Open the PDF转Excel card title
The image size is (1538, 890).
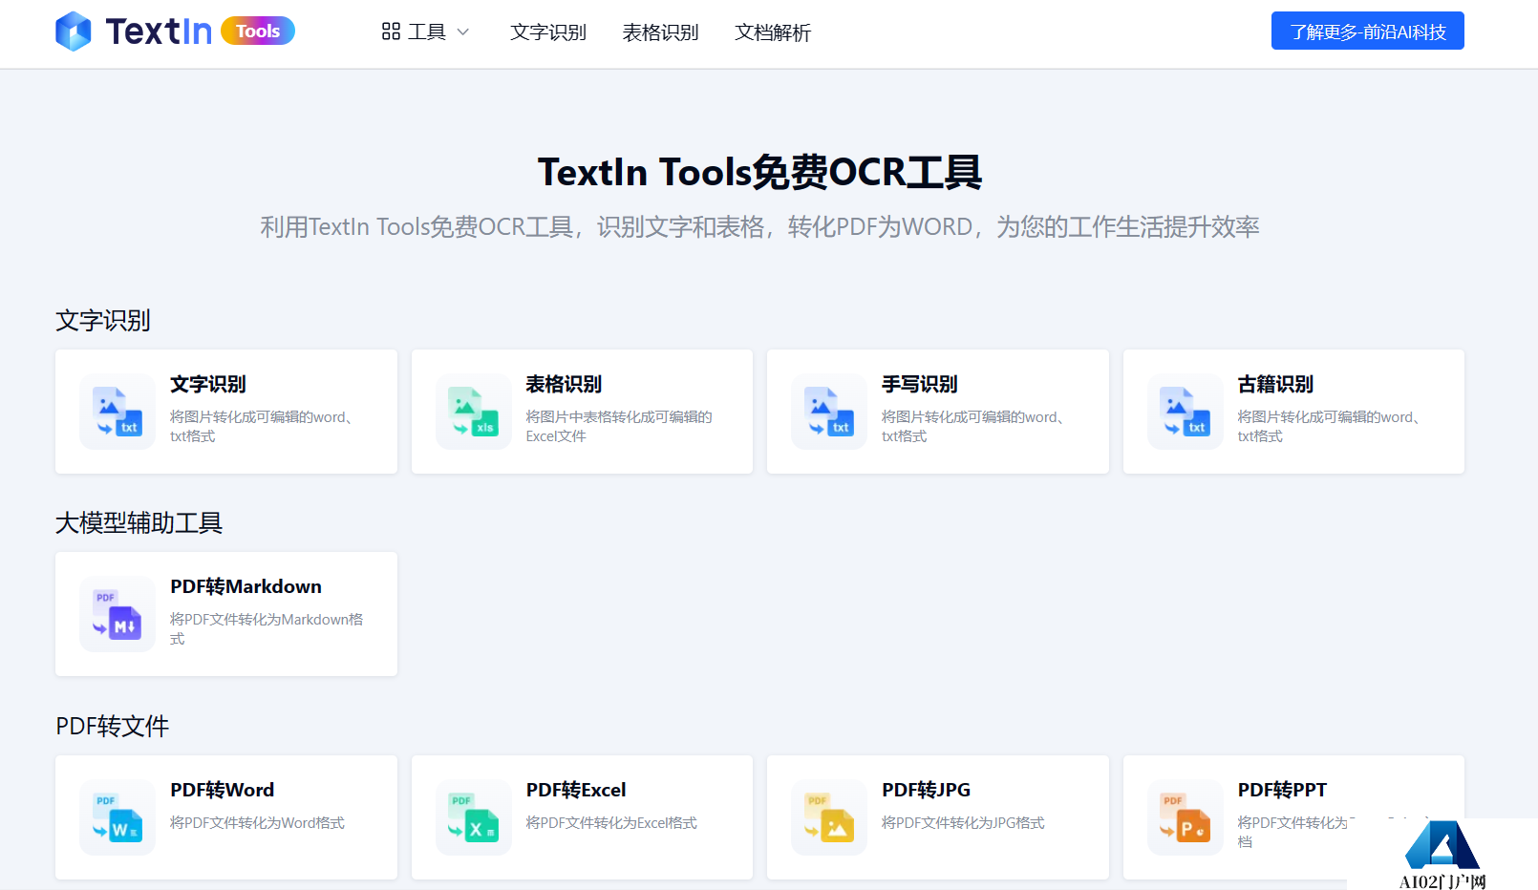(x=576, y=790)
